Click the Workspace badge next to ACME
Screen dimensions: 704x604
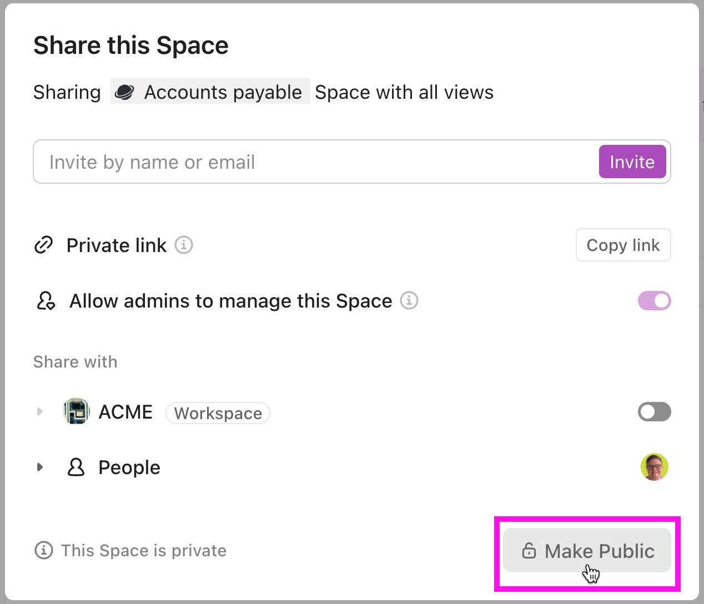218,413
